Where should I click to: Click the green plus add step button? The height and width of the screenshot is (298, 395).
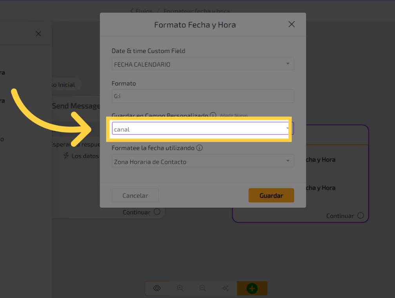coord(252,289)
